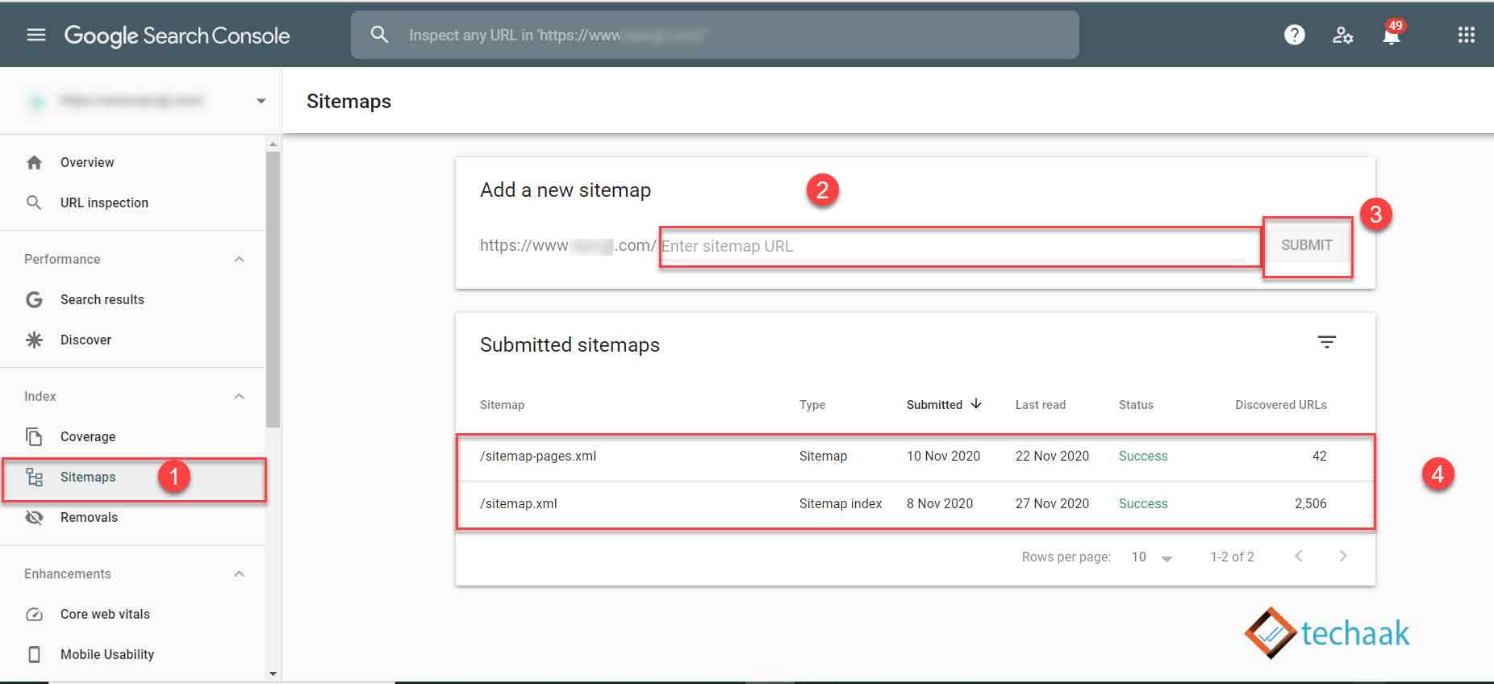Open Removals in sidebar
1494x684 pixels.
133,517
